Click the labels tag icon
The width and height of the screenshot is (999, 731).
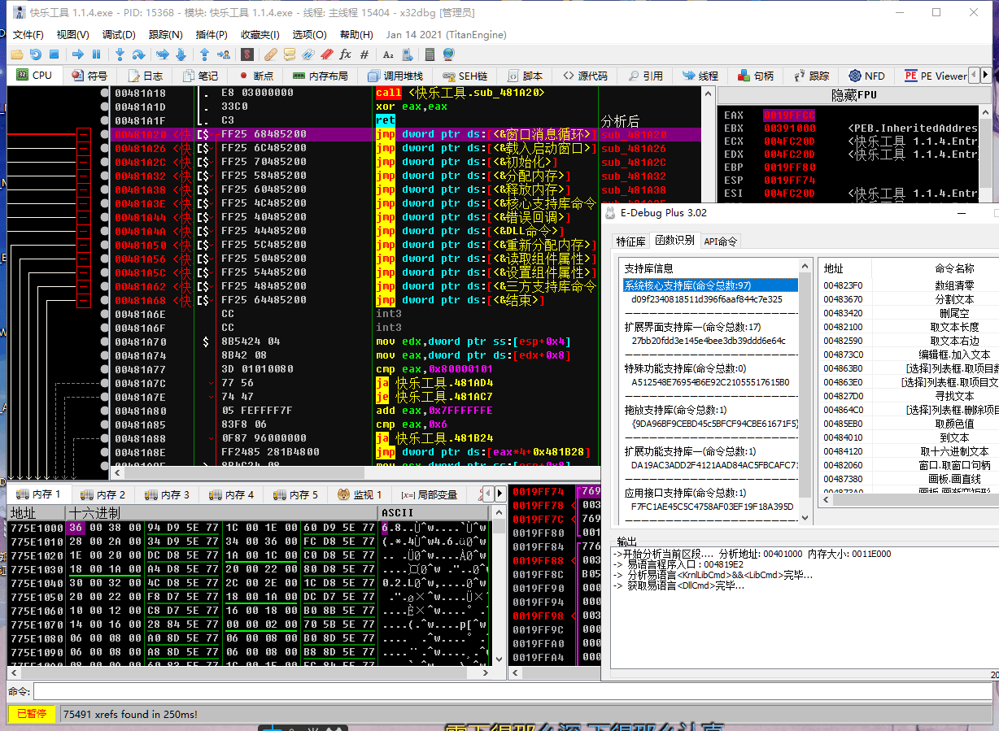(x=308, y=54)
